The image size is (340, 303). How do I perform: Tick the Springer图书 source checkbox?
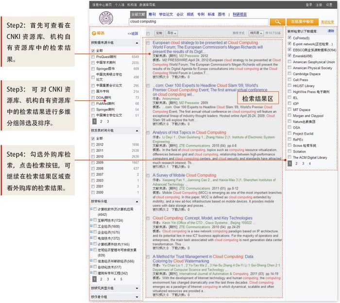[x=93, y=69]
